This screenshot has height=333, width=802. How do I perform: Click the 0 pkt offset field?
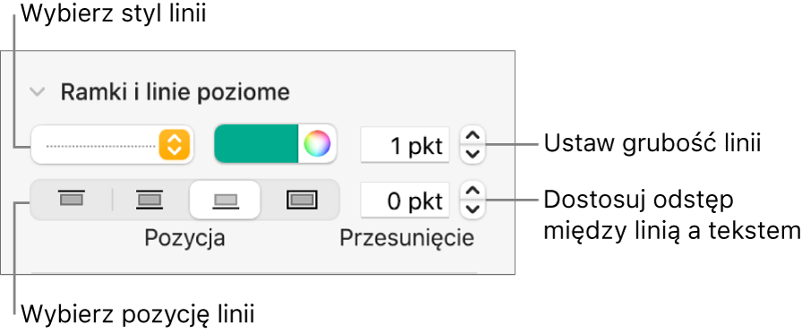(x=405, y=200)
